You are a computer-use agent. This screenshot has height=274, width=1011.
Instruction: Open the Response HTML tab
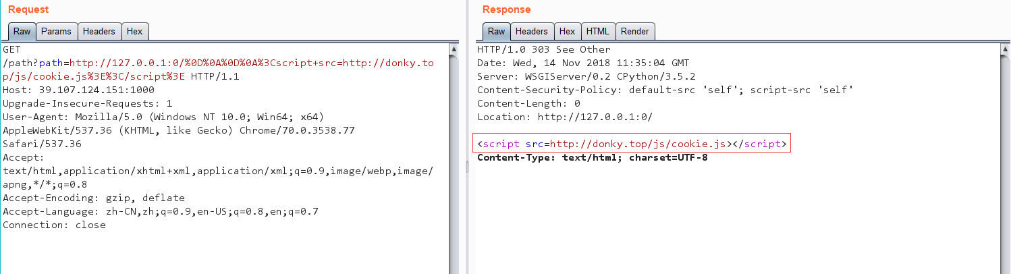pos(597,31)
